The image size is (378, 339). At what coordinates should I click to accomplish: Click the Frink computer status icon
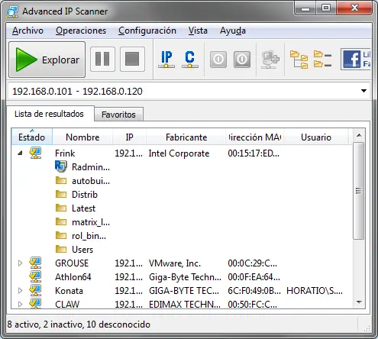point(35,153)
